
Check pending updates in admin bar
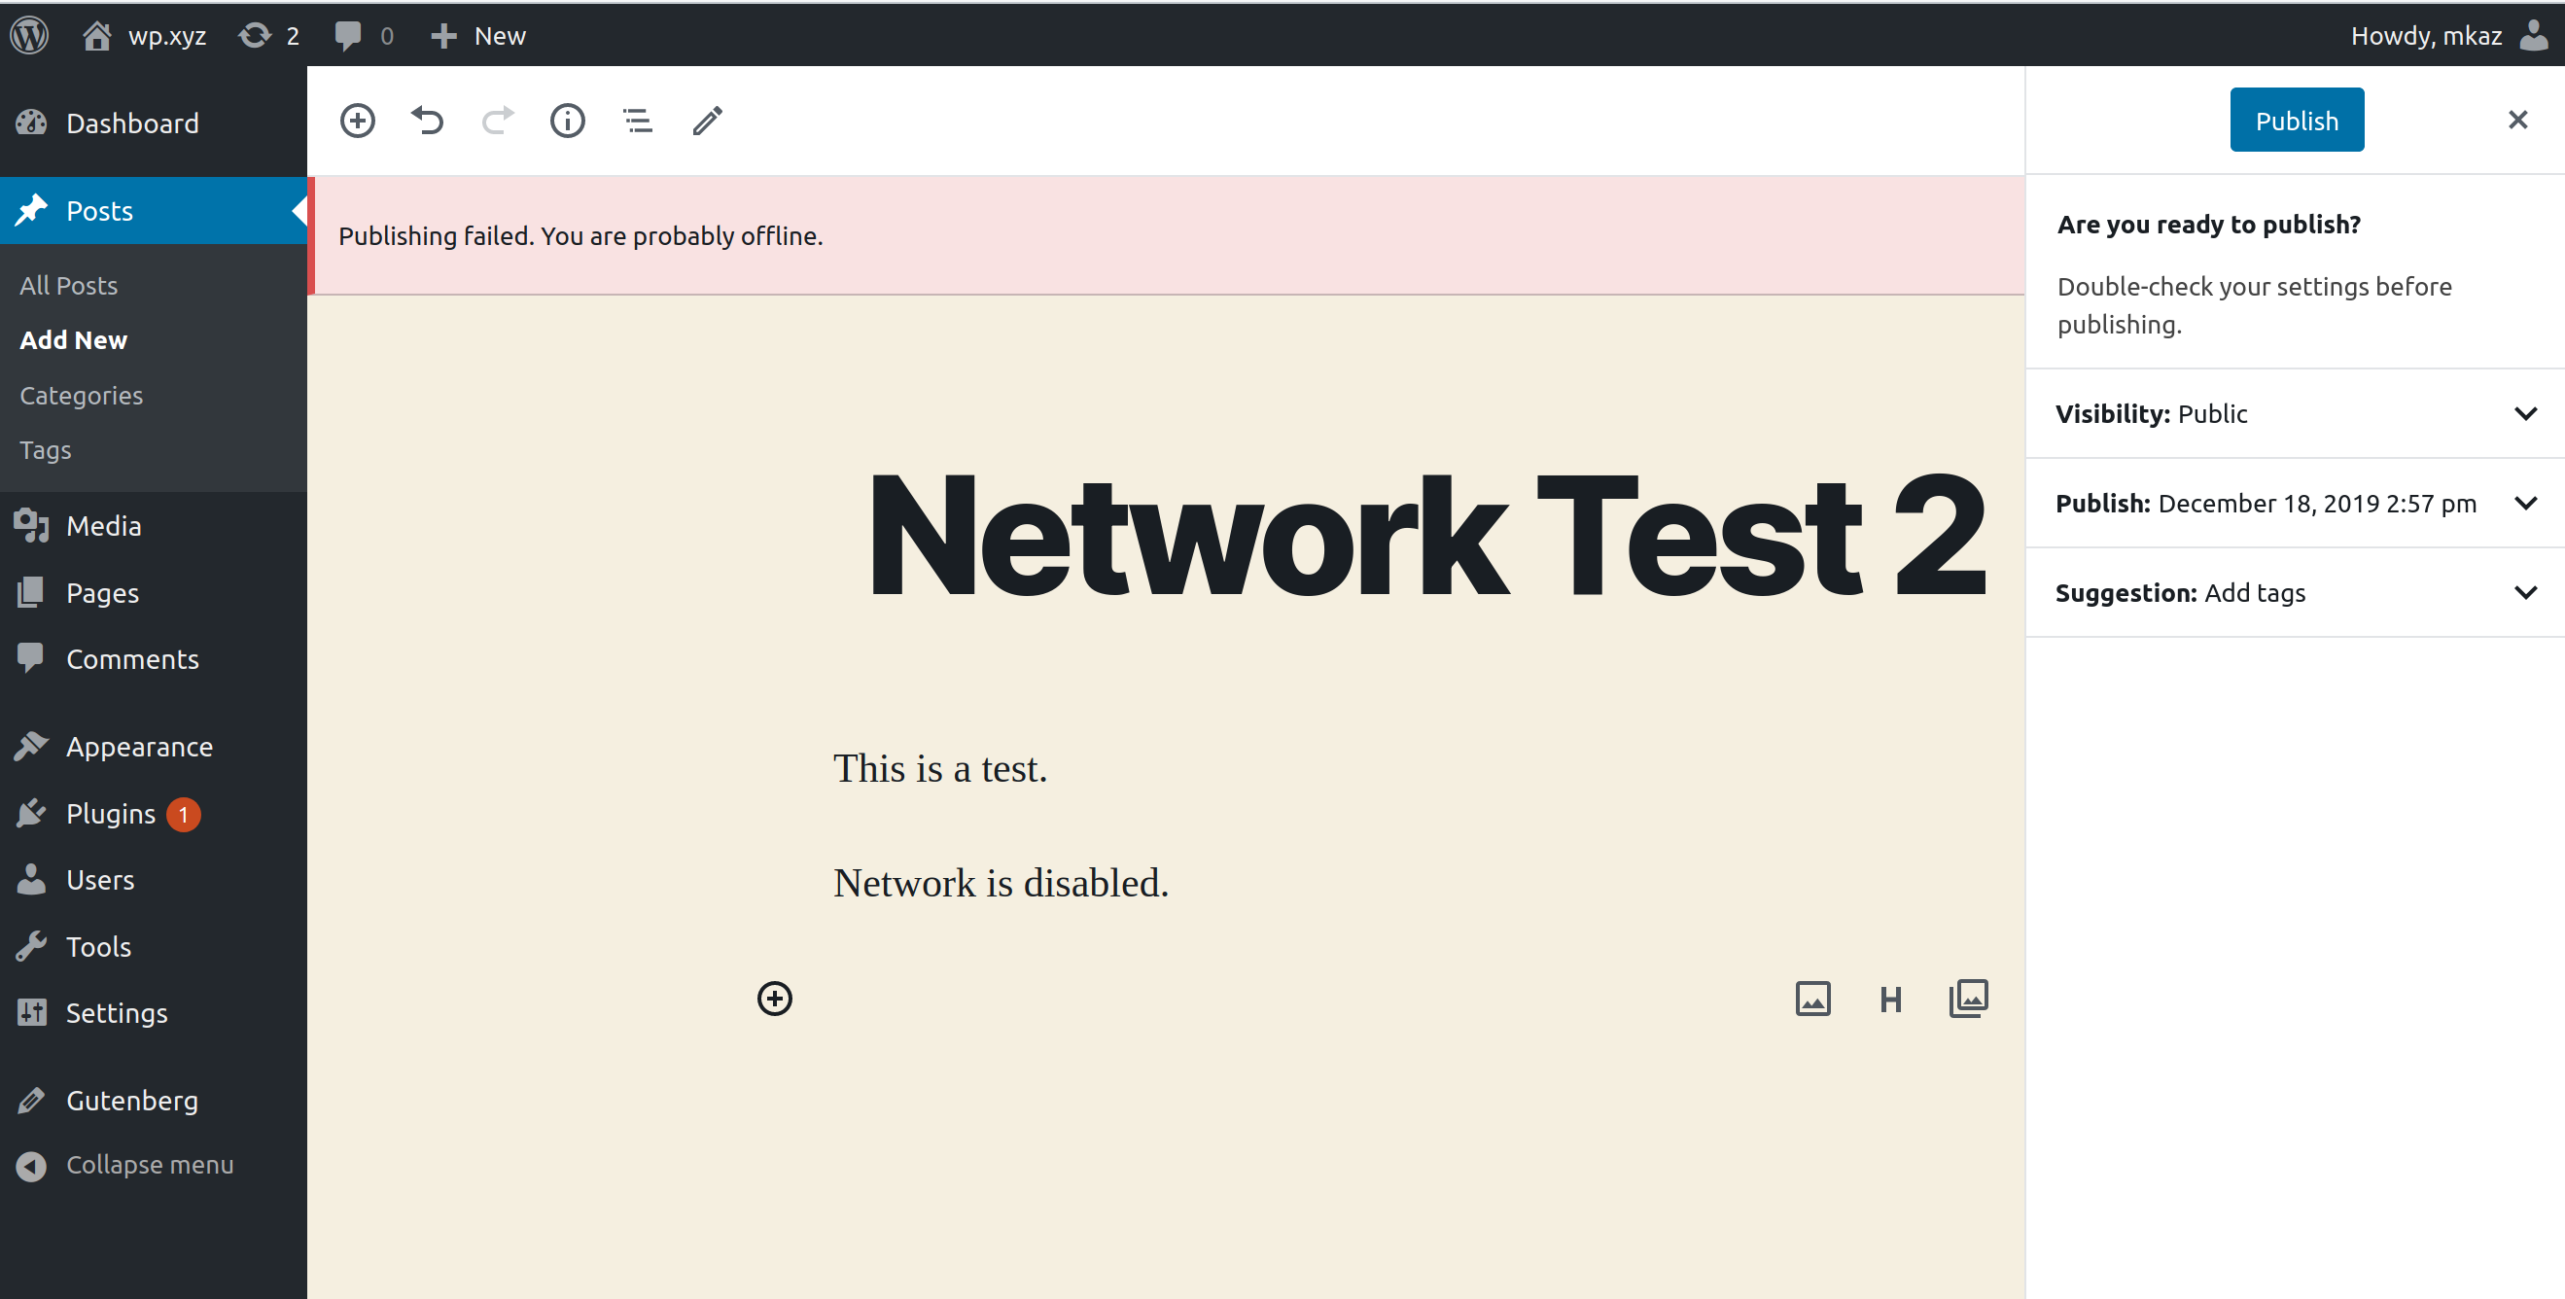point(266,35)
